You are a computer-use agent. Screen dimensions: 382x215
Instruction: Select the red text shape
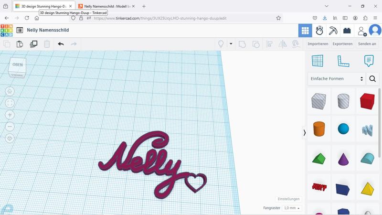coord(319,187)
